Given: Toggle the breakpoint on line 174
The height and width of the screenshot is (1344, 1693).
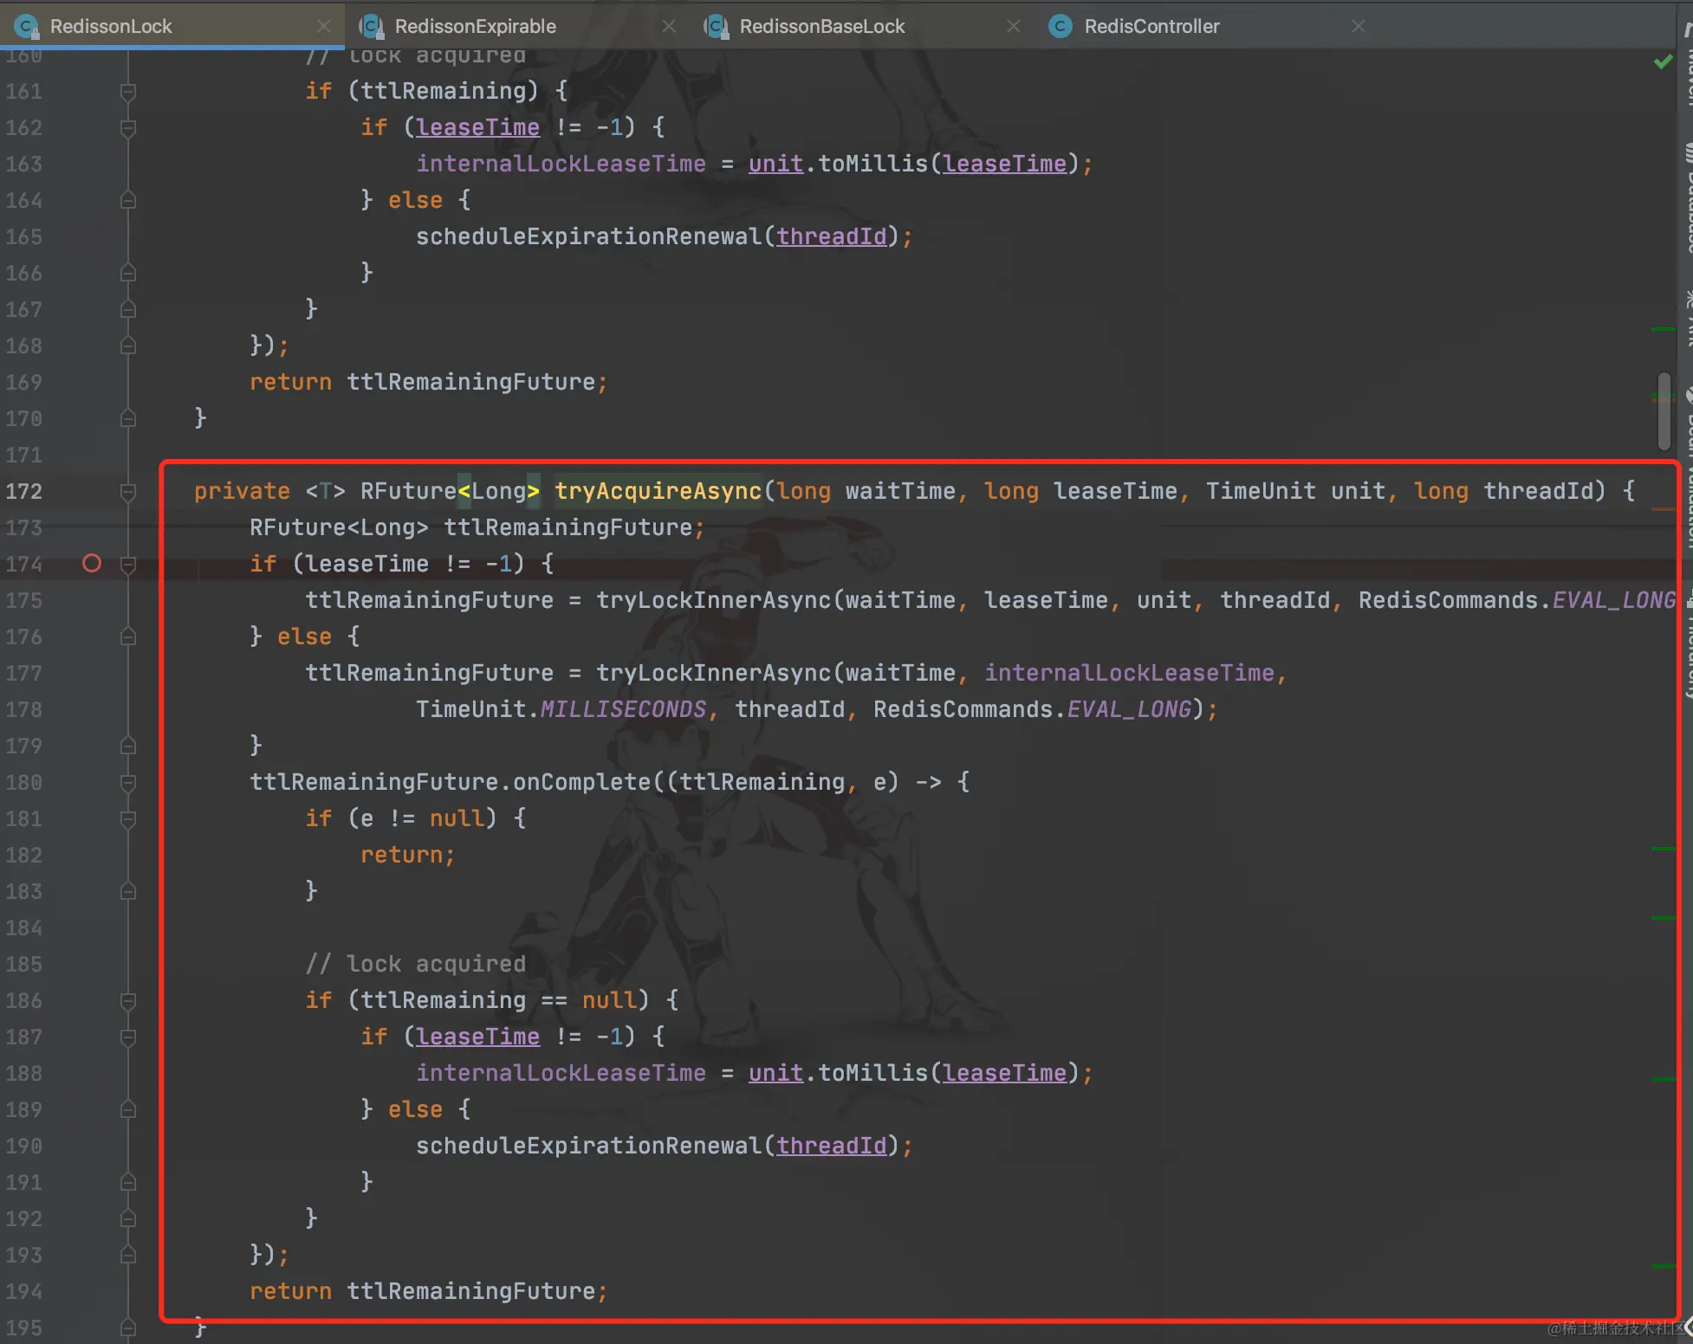Looking at the screenshot, I should click(92, 564).
